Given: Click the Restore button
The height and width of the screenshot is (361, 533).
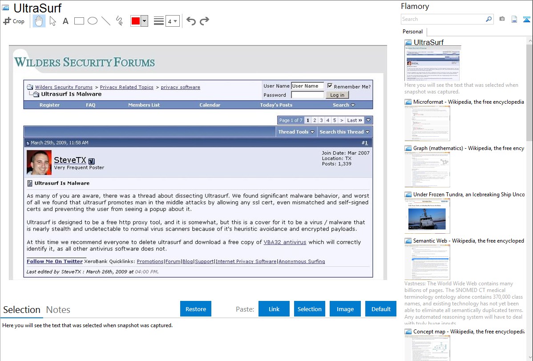Looking at the screenshot, I should 196,309.
